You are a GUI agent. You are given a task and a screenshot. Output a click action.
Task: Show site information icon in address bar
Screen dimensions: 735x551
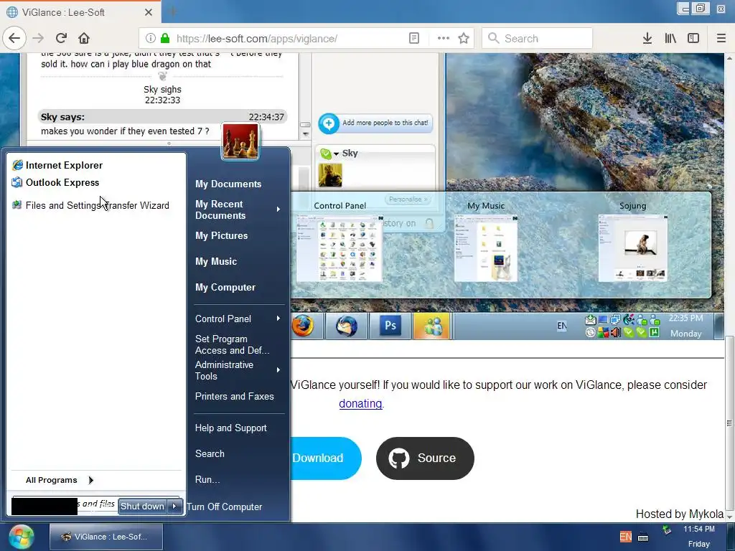(x=151, y=38)
